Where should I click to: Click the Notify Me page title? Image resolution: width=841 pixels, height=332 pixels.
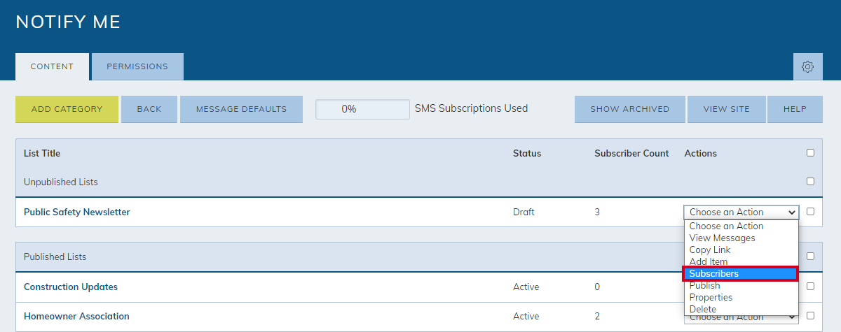click(68, 22)
